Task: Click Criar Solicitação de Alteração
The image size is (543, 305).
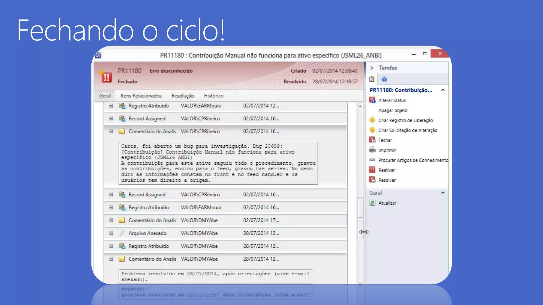Action: (408, 130)
